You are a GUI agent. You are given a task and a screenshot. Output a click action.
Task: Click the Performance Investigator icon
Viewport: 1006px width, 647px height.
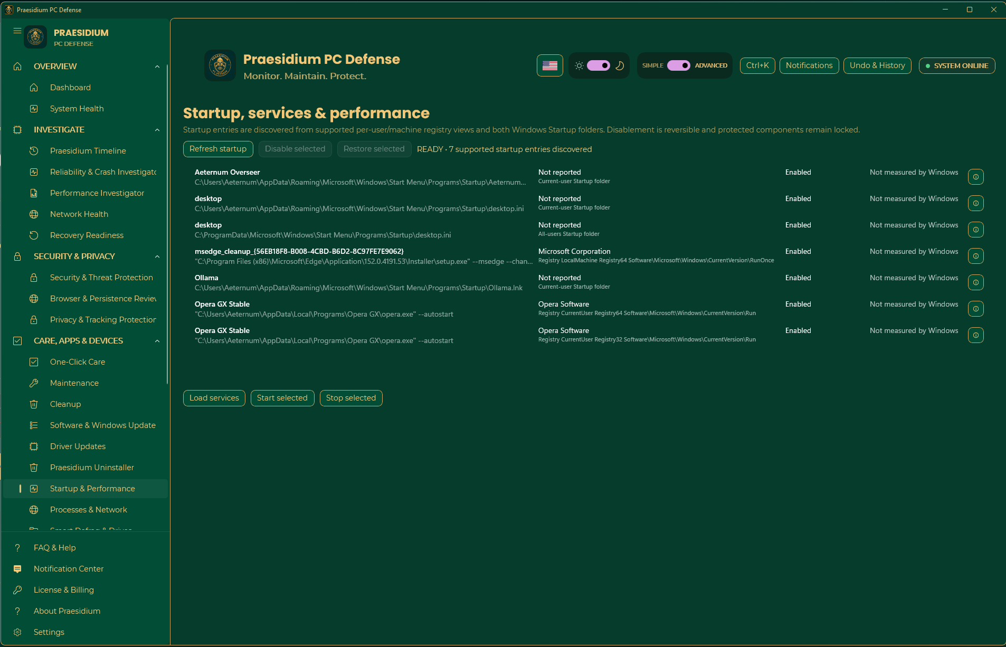34,193
